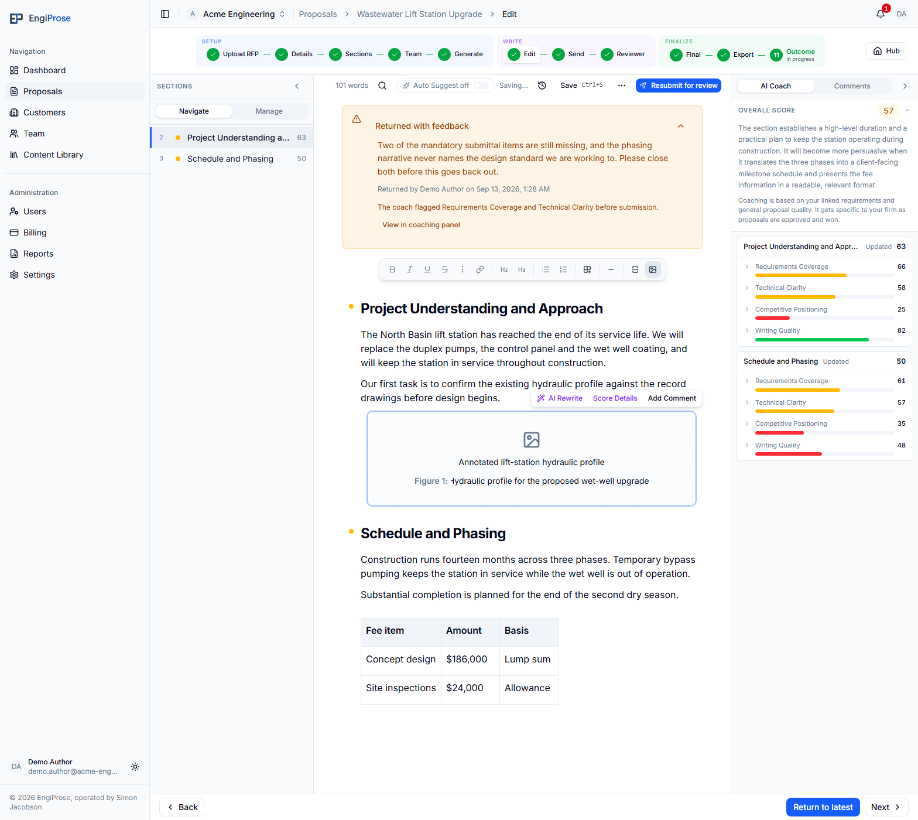Image resolution: width=918 pixels, height=820 pixels.
Task: Insert a table from the toolbar
Action: 587,269
